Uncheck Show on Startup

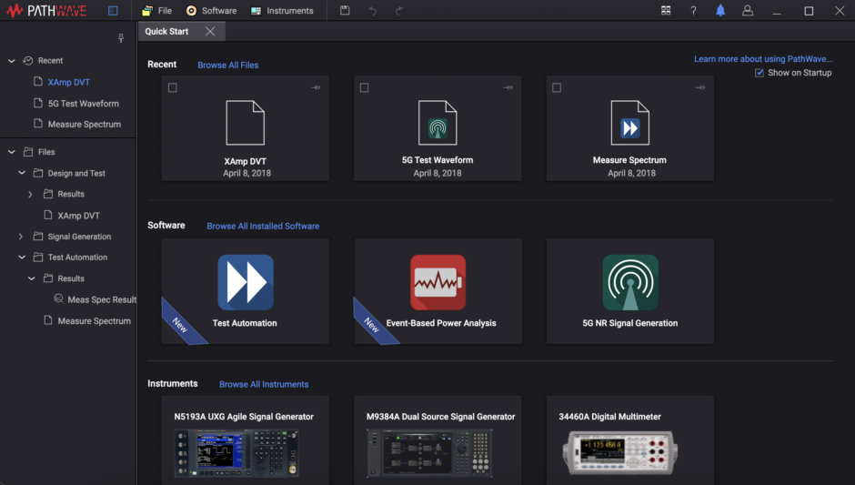(x=759, y=73)
